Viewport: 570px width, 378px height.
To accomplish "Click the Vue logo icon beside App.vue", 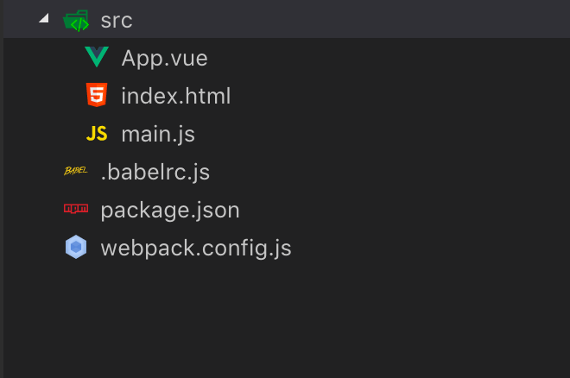I will (x=97, y=57).
